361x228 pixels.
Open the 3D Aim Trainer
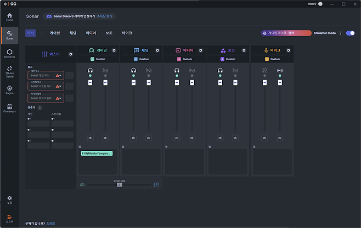tap(9, 71)
